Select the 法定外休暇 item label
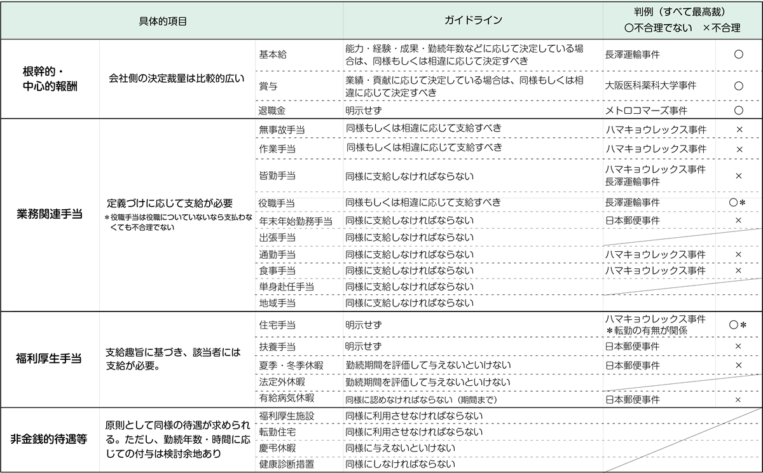 pyautogui.click(x=282, y=382)
